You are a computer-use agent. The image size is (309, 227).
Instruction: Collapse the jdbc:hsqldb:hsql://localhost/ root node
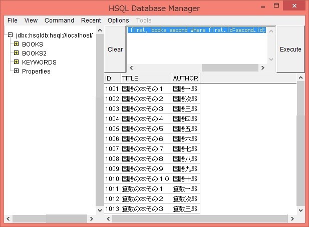(x=10, y=35)
